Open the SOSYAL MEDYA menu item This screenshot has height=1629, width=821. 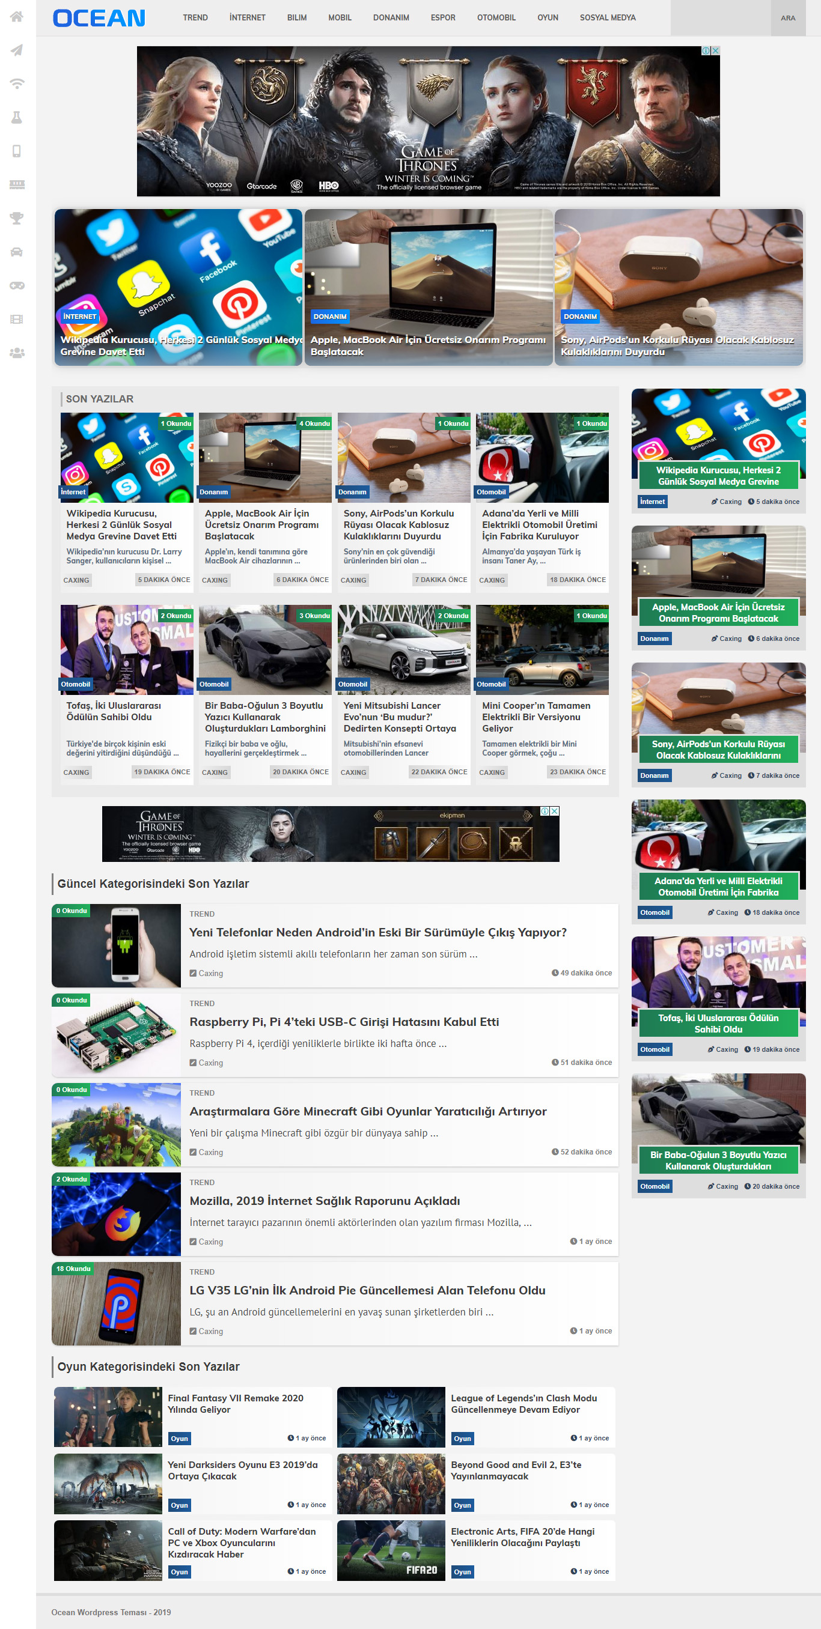coord(608,17)
